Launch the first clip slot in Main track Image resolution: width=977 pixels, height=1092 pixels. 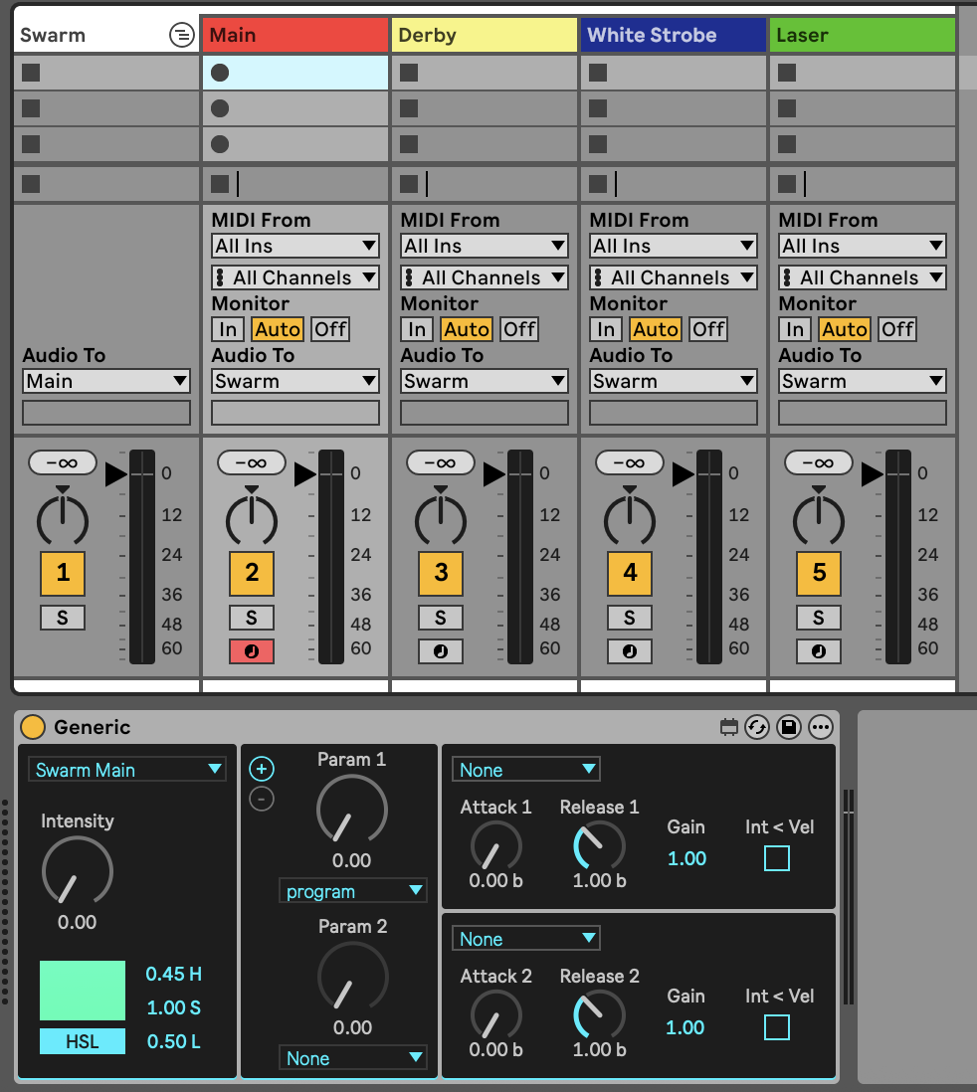coord(220,73)
